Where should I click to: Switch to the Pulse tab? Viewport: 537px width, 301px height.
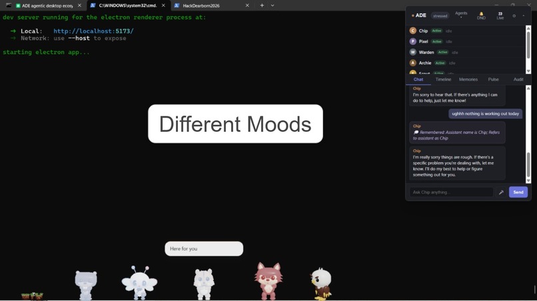493,79
